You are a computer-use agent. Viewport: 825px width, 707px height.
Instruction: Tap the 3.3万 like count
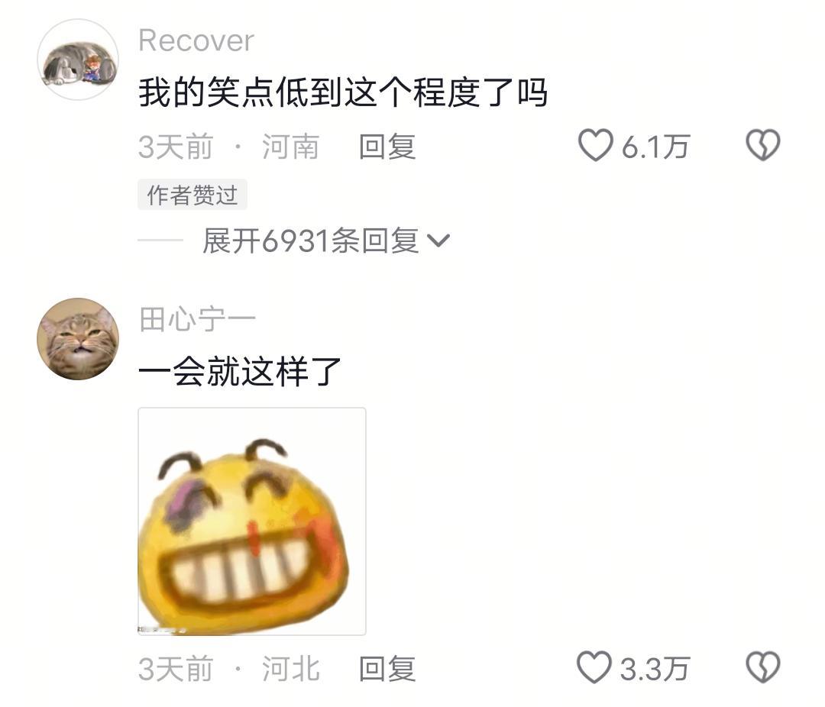655,669
